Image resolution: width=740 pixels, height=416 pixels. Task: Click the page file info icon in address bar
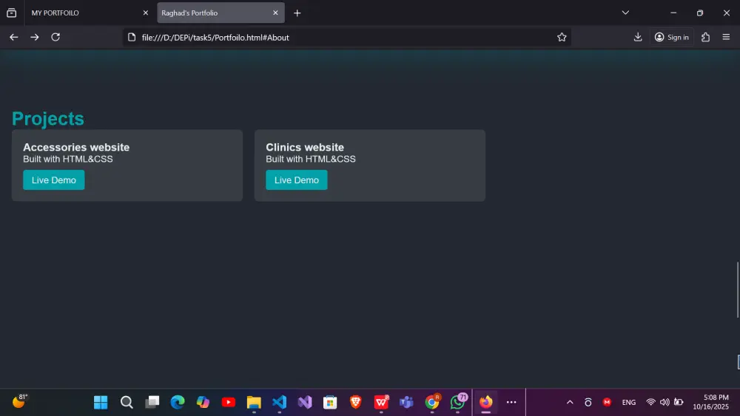point(132,37)
